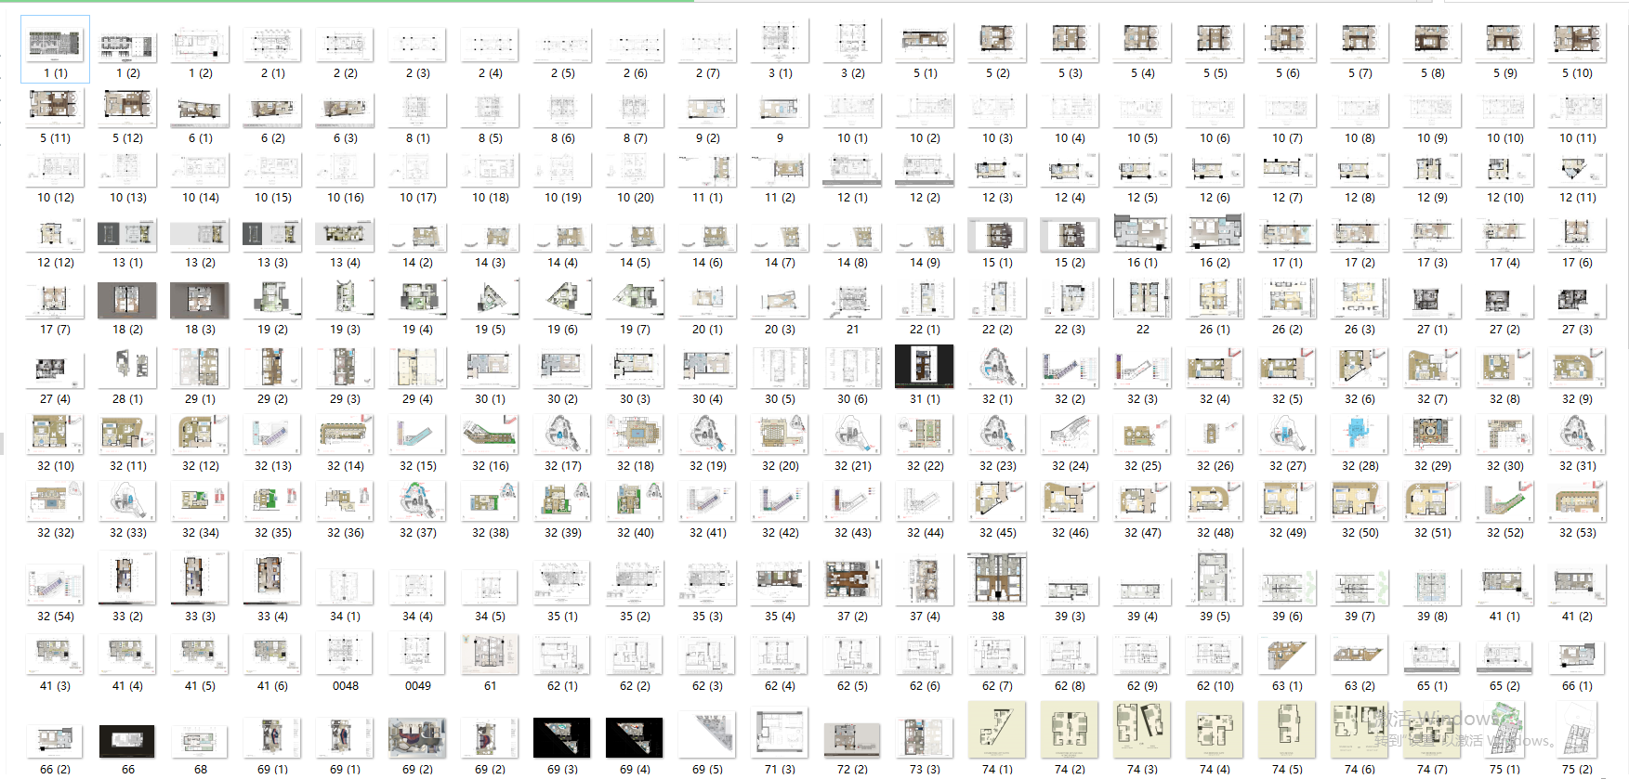This screenshot has height=779, width=1629.
Task: Click the file name "2 (7)"
Action: pos(707,72)
